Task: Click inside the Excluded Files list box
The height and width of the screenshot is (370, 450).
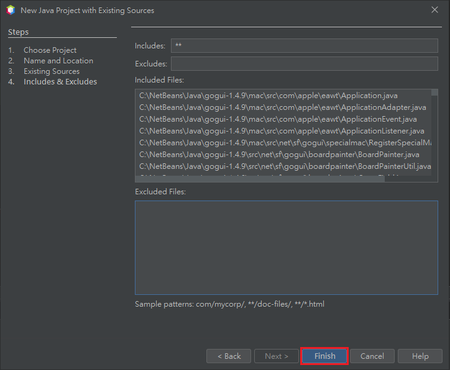Action: 287,248
